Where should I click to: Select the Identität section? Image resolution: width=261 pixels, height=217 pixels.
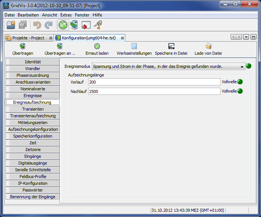coord(33,62)
